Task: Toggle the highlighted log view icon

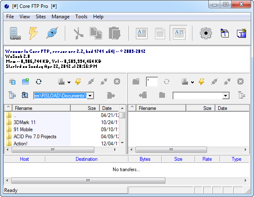Action: coord(179,33)
